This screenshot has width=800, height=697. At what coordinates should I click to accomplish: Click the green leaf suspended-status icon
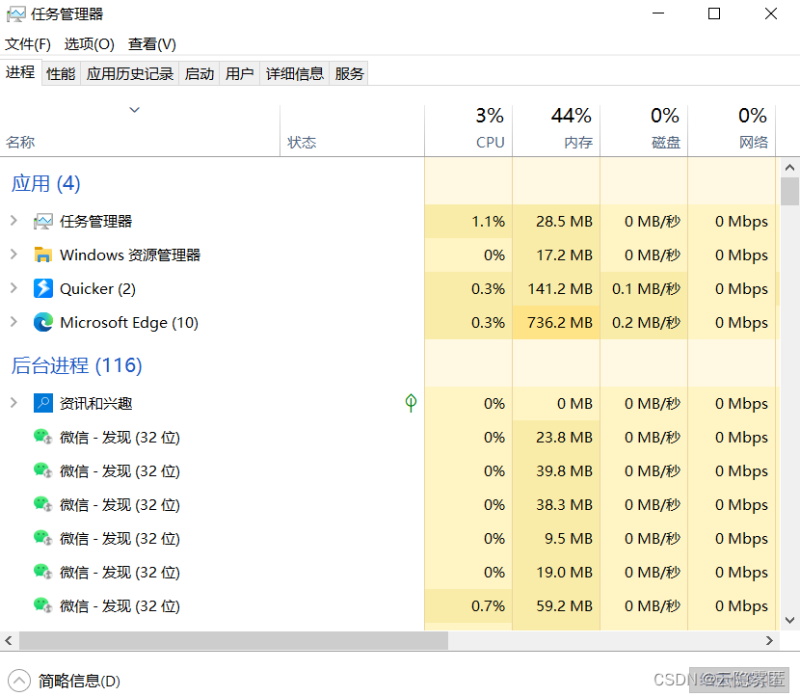click(x=411, y=403)
